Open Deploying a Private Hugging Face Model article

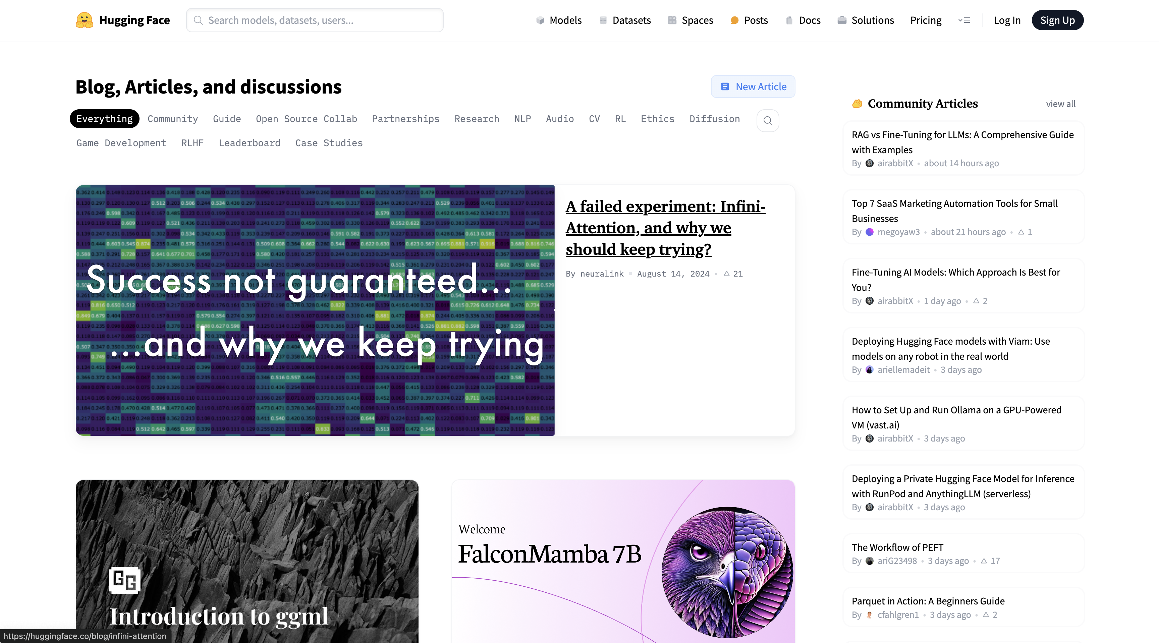963,486
